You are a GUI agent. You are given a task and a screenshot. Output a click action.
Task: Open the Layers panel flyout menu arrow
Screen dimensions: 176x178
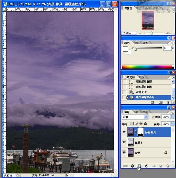tap(173, 112)
